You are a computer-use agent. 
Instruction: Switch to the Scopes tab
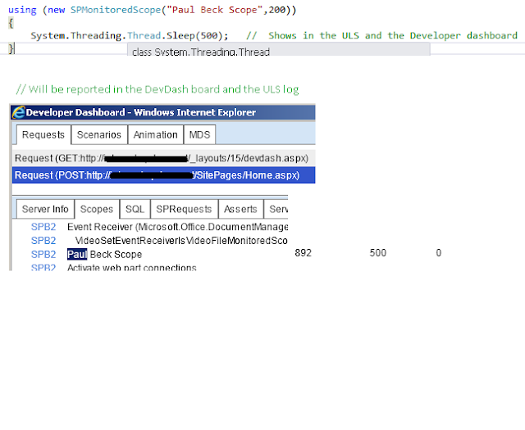97,209
